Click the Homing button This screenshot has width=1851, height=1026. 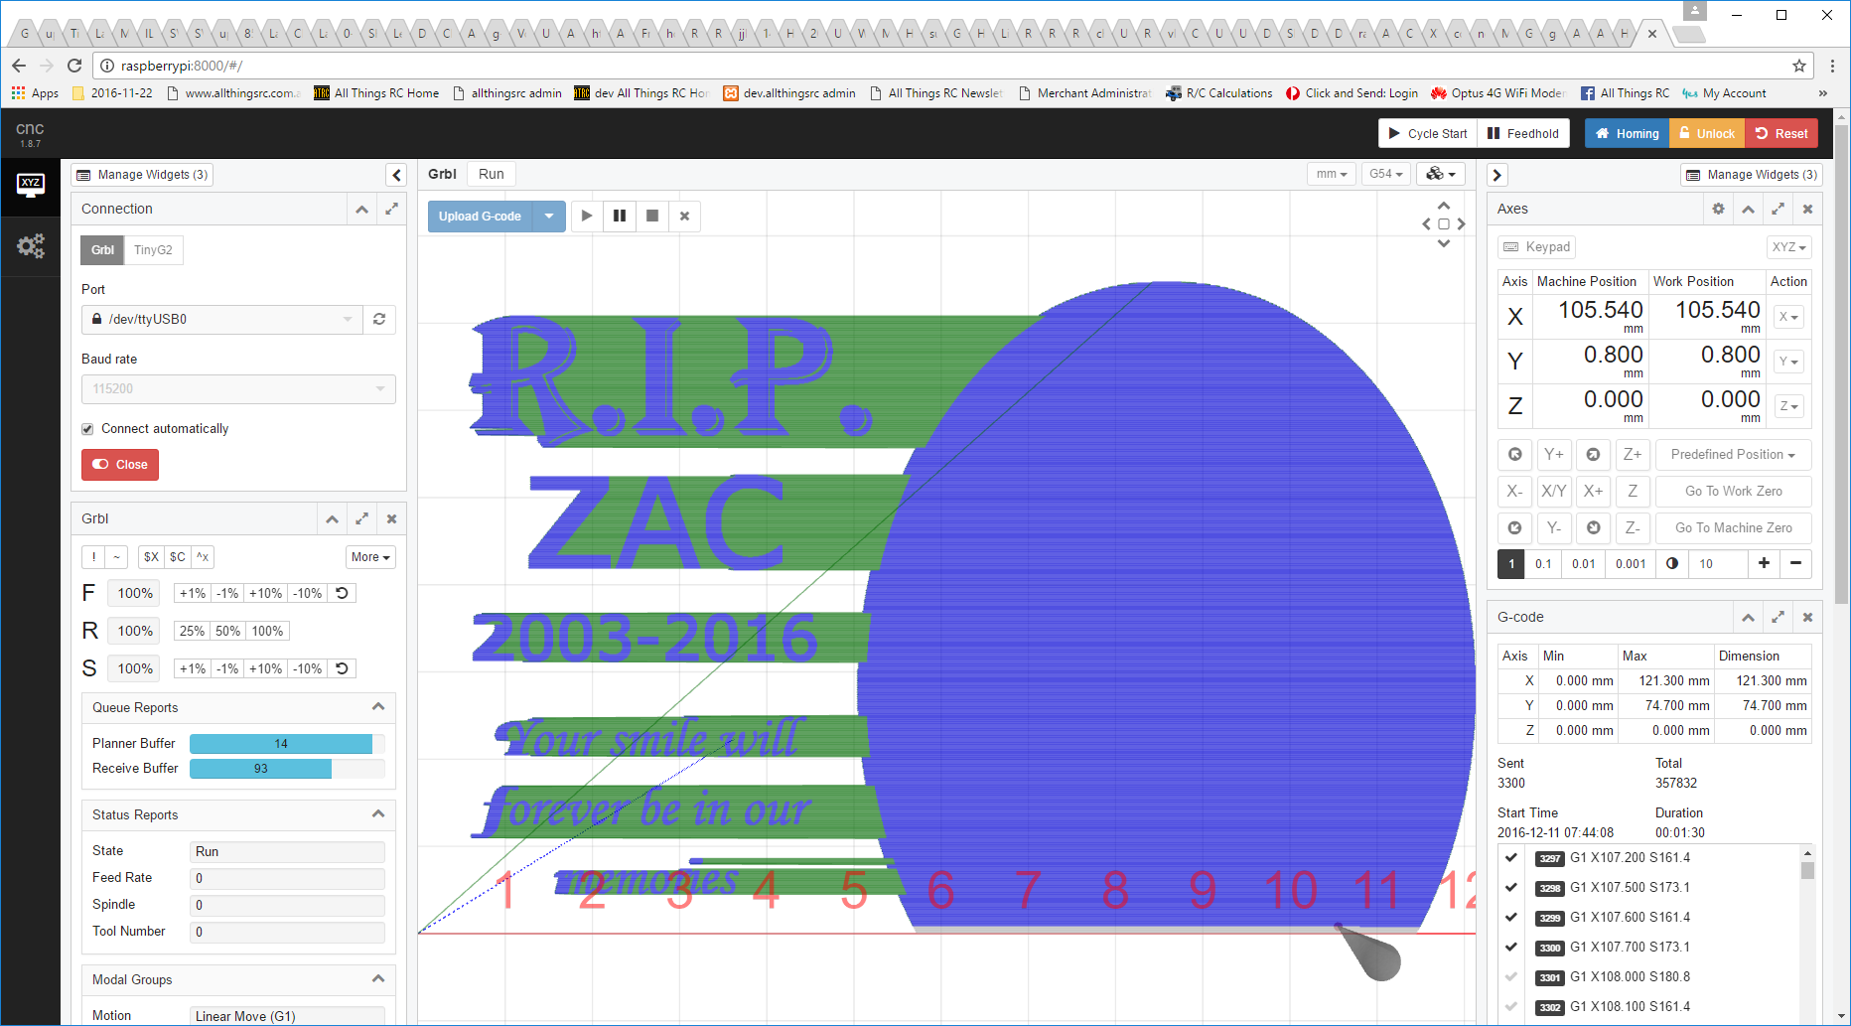(1627, 134)
